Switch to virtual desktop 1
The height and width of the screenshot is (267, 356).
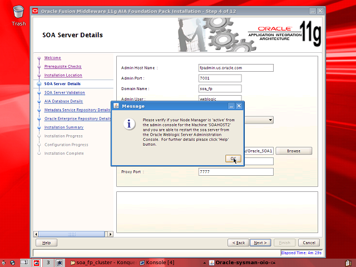pos(24,263)
